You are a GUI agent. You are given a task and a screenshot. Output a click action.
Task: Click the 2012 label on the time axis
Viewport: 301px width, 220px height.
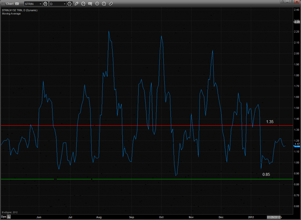click(x=251, y=217)
